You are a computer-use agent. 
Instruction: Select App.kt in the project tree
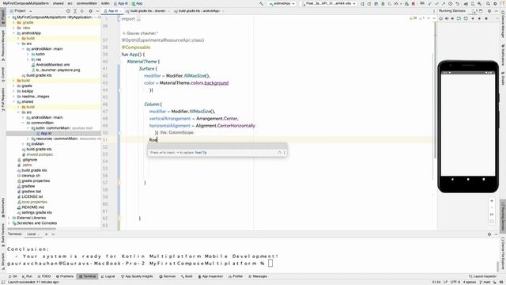[46, 133]
